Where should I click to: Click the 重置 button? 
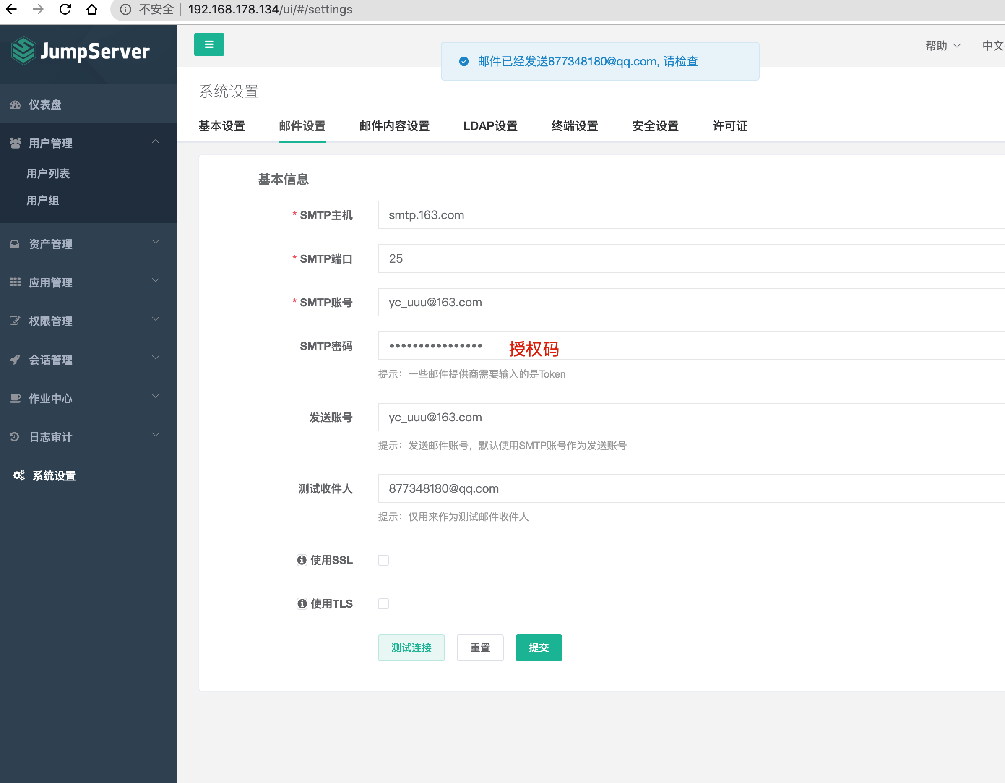(x=480, y=647)
